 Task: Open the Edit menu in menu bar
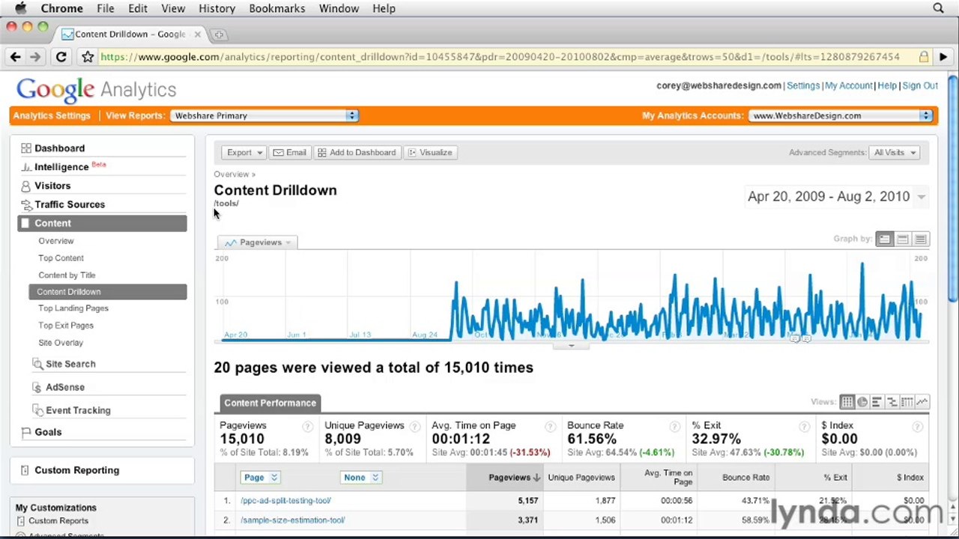coord(138,8)
